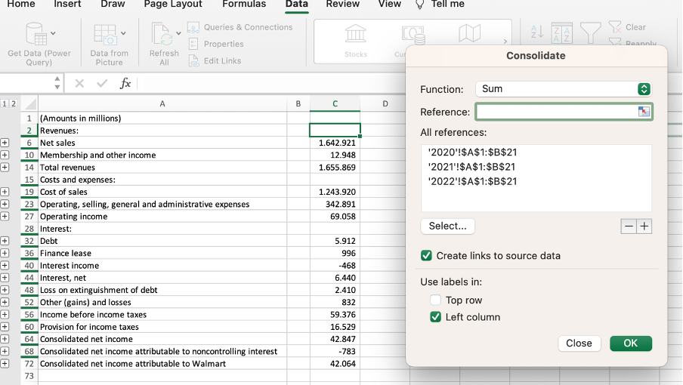The height and width of the screenshot is (385, 683).
Task: Click the Reference input field
Action: click(556, 112)
